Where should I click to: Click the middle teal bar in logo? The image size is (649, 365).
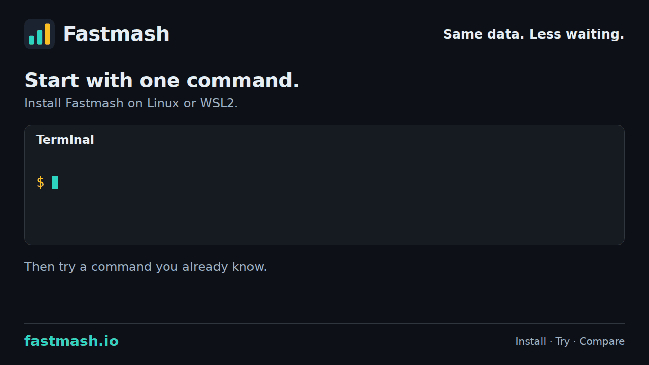tap(40, 38)
